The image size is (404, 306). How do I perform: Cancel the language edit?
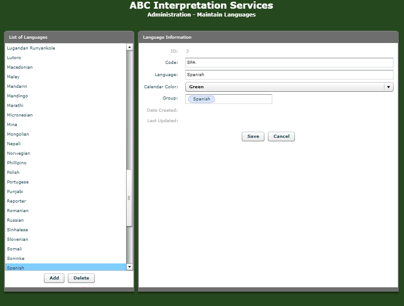tap(281, 136)
